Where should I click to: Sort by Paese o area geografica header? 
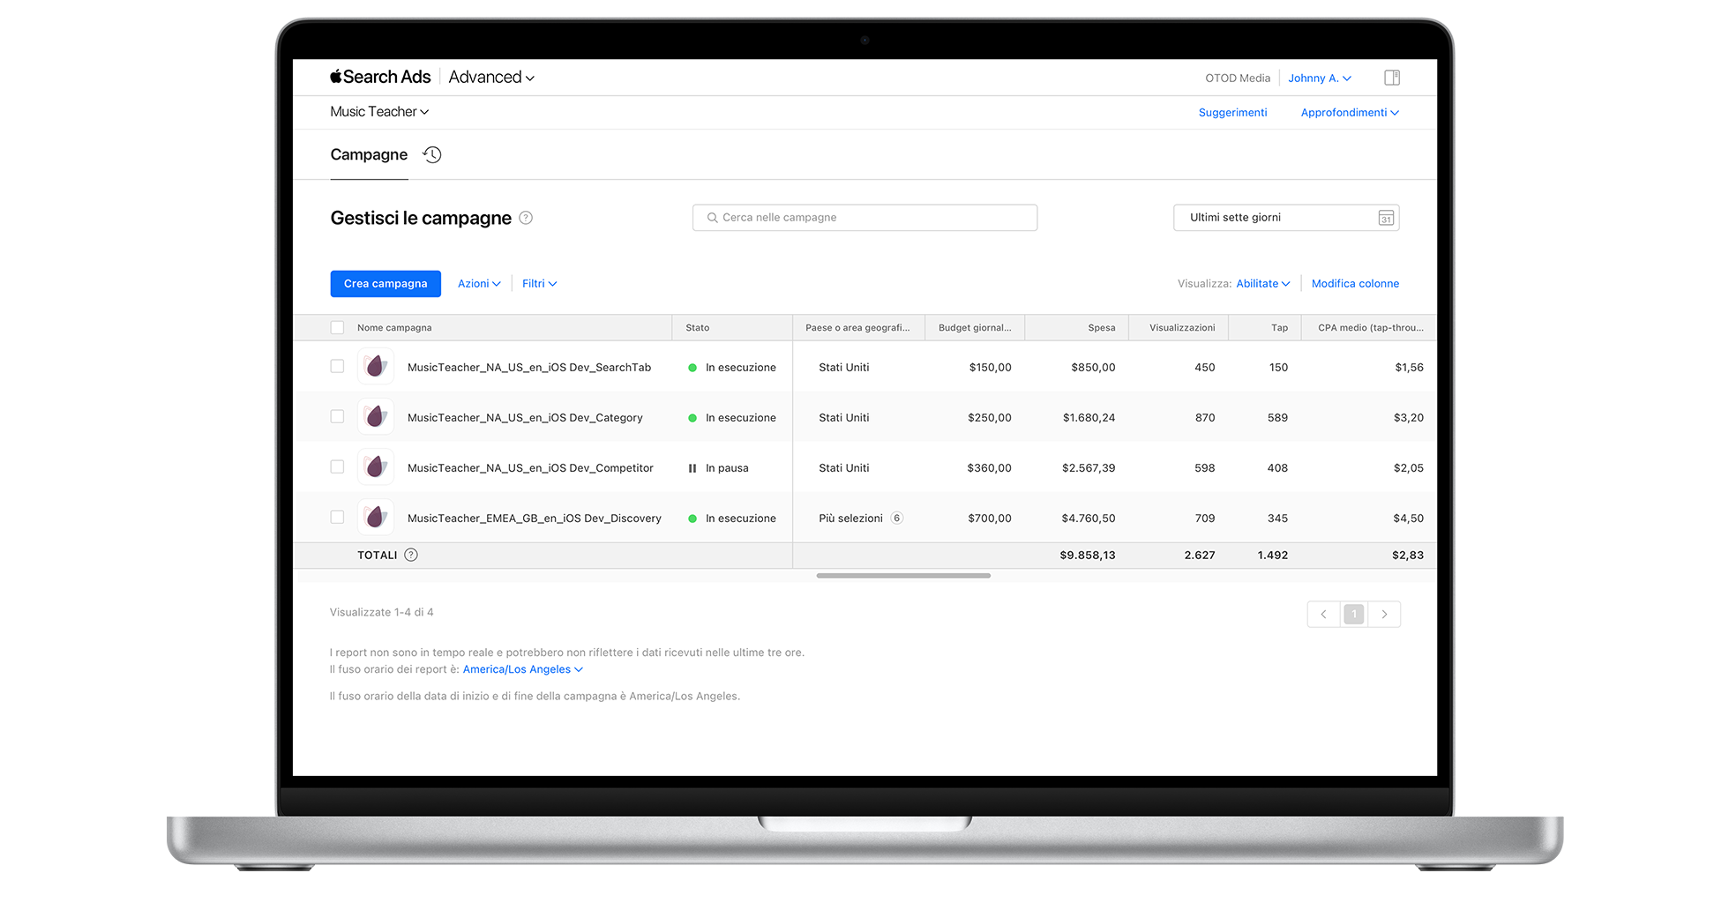(857, 327)
